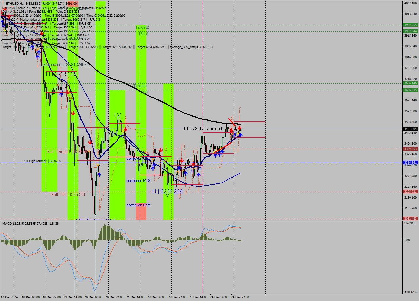Image resolution: width=419 pixels, height=301 pixels.
Task: Click the 'Sell correction 38.2 | 3791.30' label
Action: 66,65
